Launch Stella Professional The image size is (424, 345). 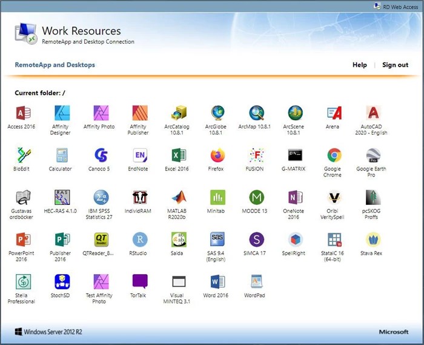pos(23,282)
